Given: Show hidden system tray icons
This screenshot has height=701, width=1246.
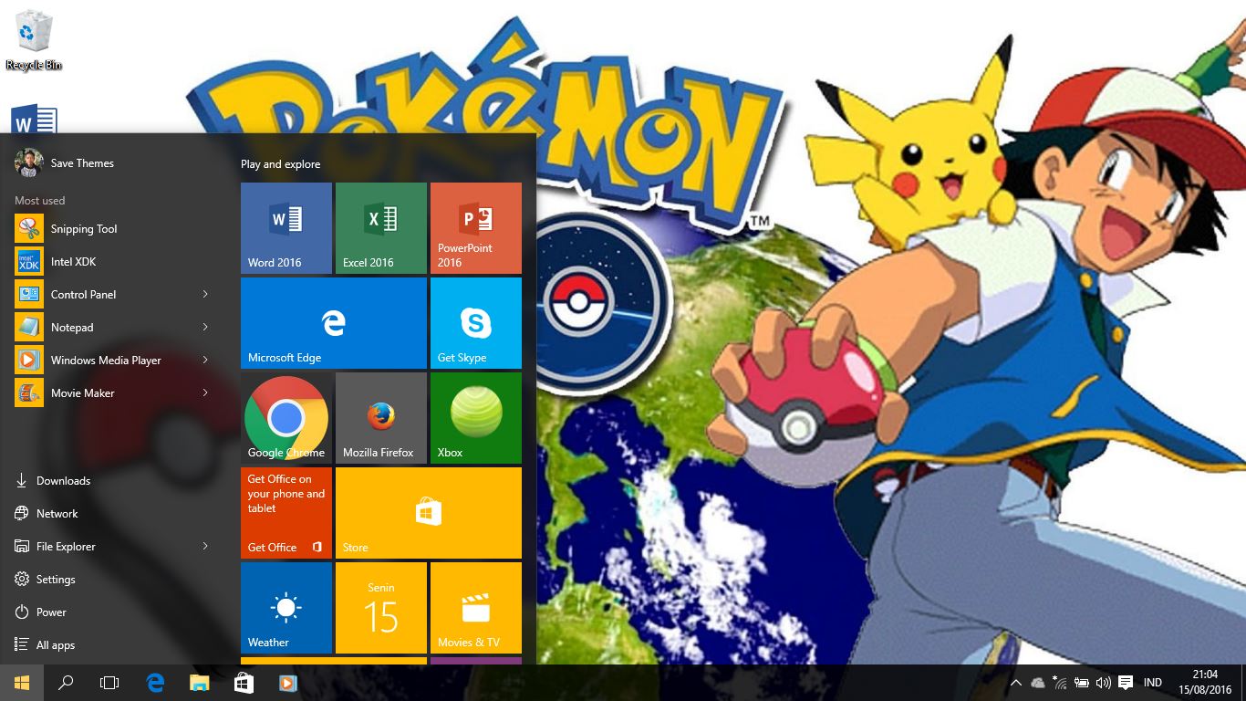Looking at the screenshot, I should coord(1015,683).
